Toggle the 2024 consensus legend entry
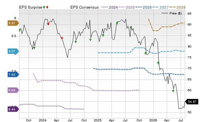This screenshot has height=122, width=204. click(110, 7)
